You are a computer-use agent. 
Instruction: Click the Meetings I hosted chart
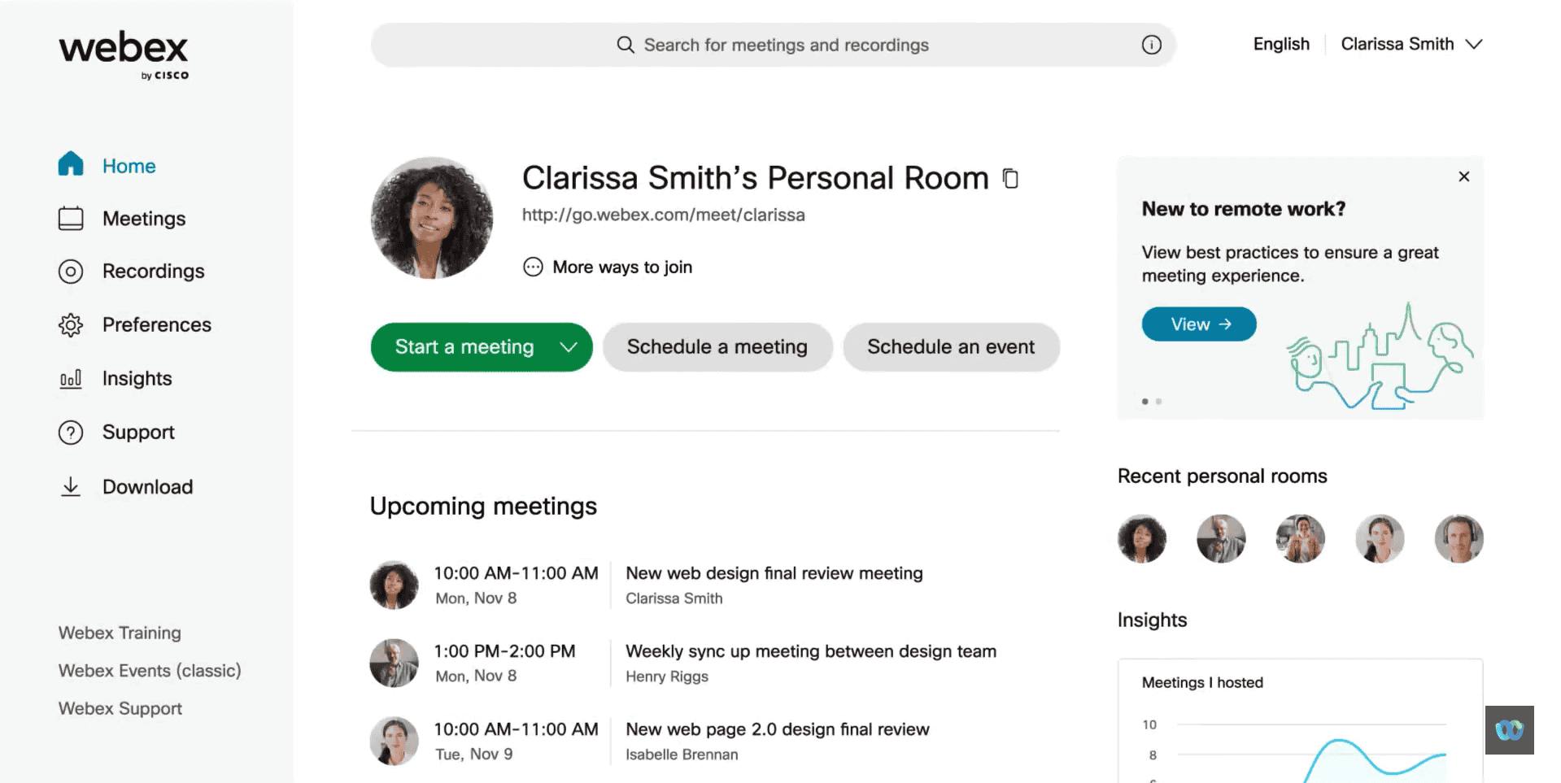pos(1301,721)
